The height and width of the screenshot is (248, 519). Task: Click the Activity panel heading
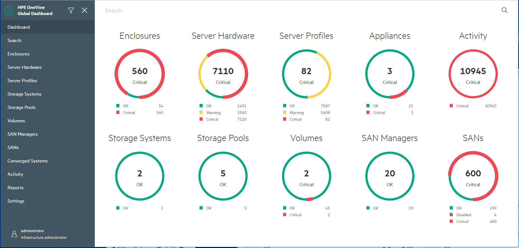tap(473, 36)
